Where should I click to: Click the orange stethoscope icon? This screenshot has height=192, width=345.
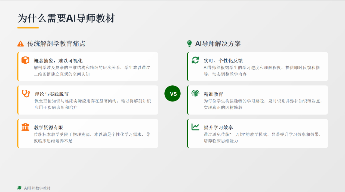pos(26,94)
